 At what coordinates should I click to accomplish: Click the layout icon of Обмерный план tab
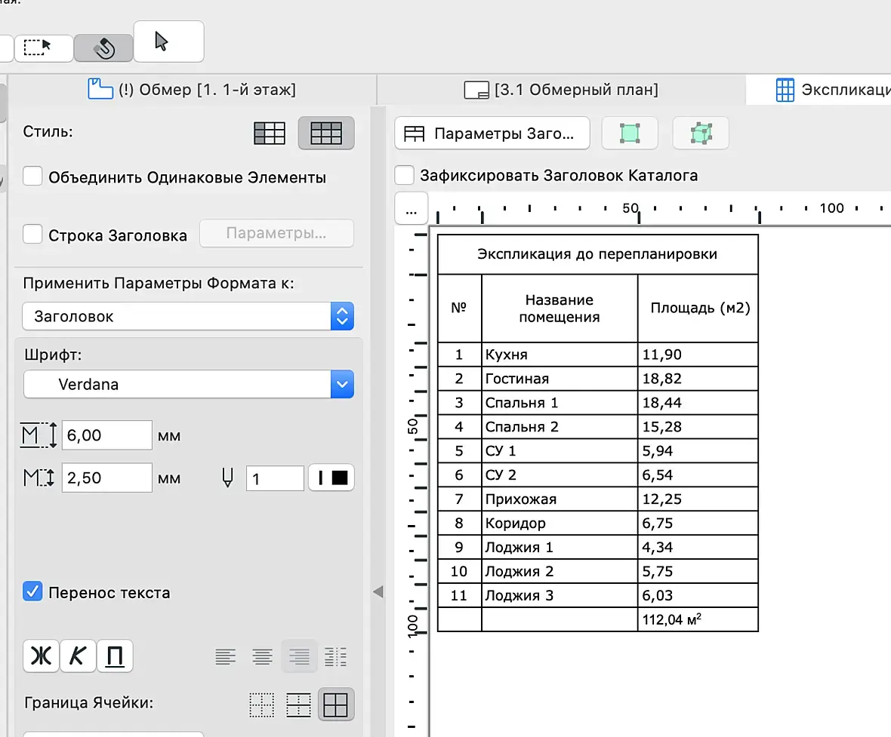(x=476, y=90)
